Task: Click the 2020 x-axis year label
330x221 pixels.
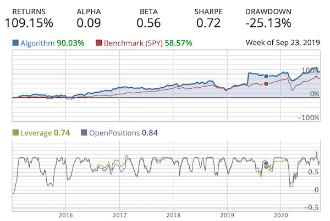Action: coord(280,216)
